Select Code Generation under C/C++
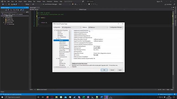Viewport: 177px width, 99px height. point(63,45)
